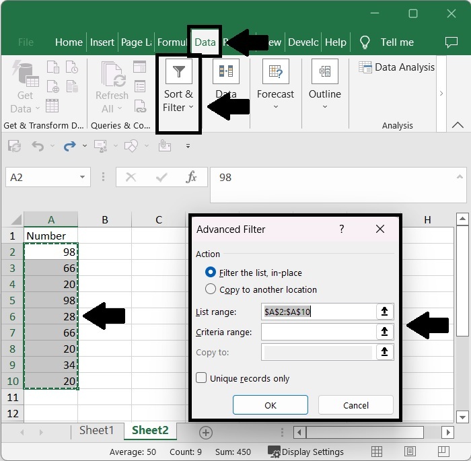Click the formula bar cancel X icon

[x=131, y=177]
